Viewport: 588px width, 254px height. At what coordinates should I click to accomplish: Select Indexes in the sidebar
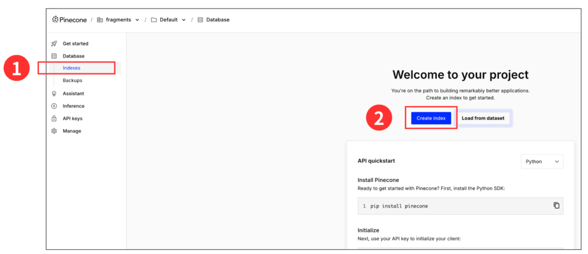(x=71, y=68)
